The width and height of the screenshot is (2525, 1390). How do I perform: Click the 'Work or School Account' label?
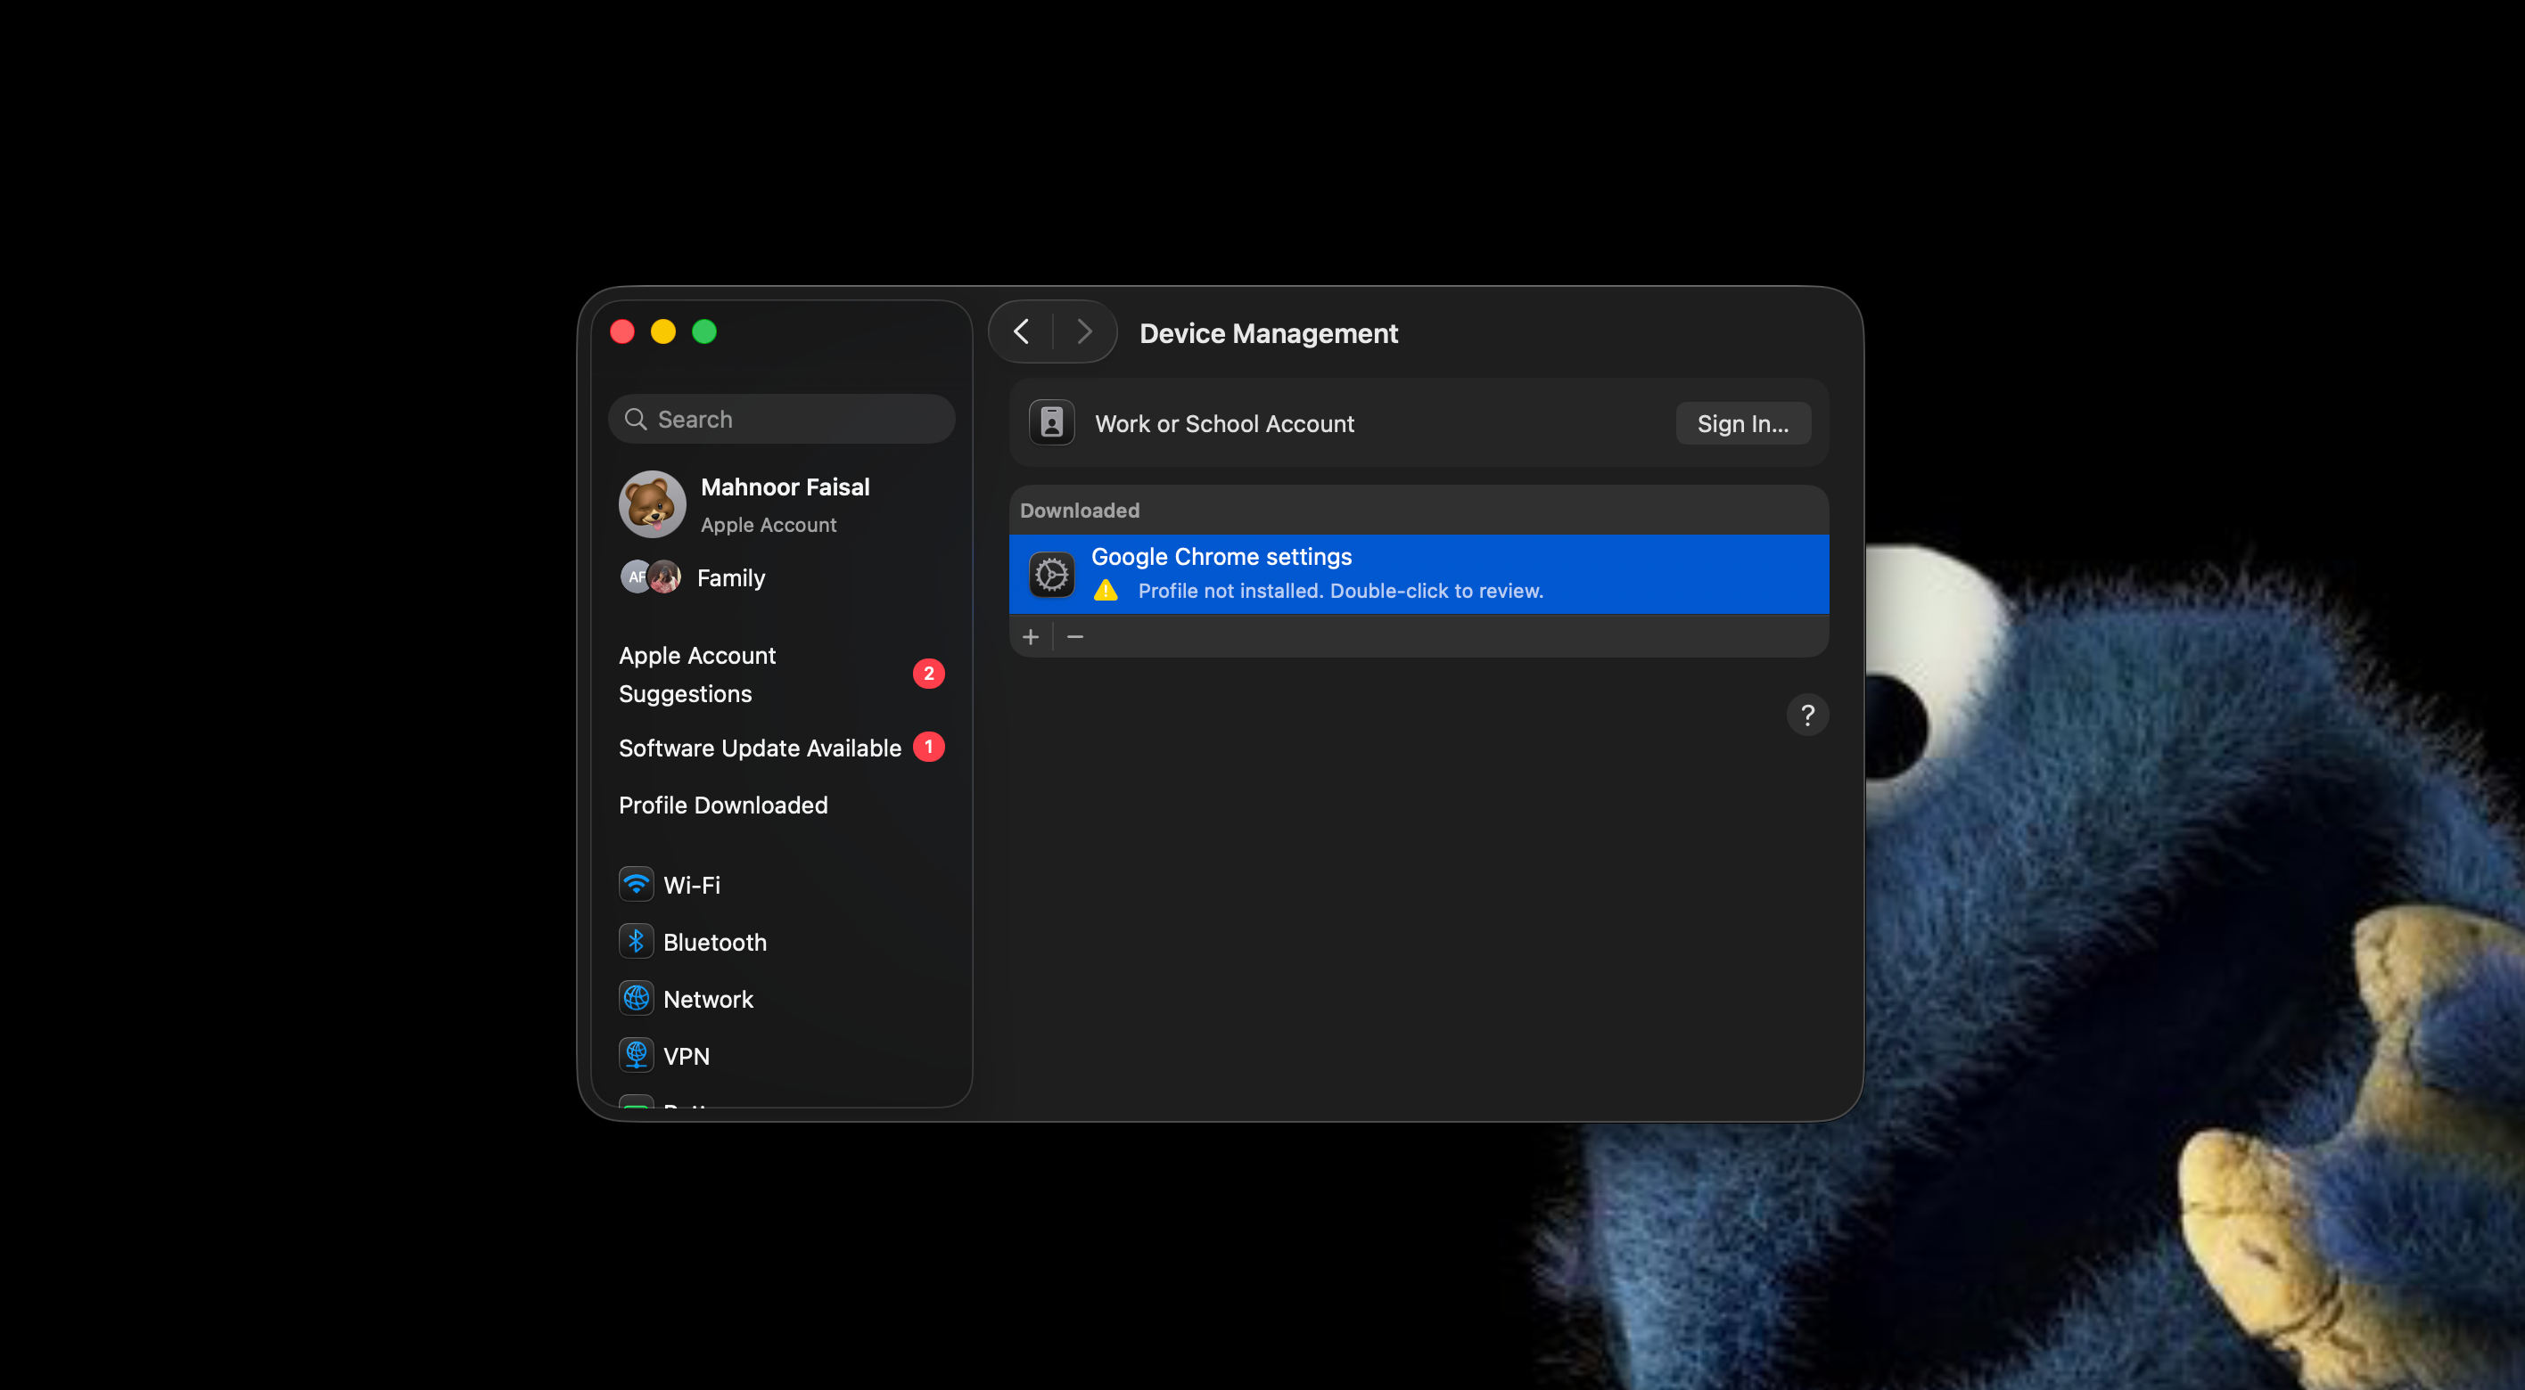click(1224, 424)
